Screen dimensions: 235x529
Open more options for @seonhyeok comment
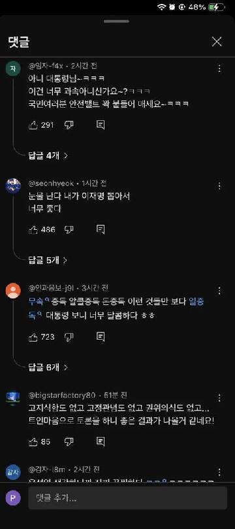[219, 186]
